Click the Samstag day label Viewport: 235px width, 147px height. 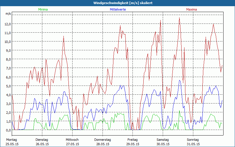163,140
